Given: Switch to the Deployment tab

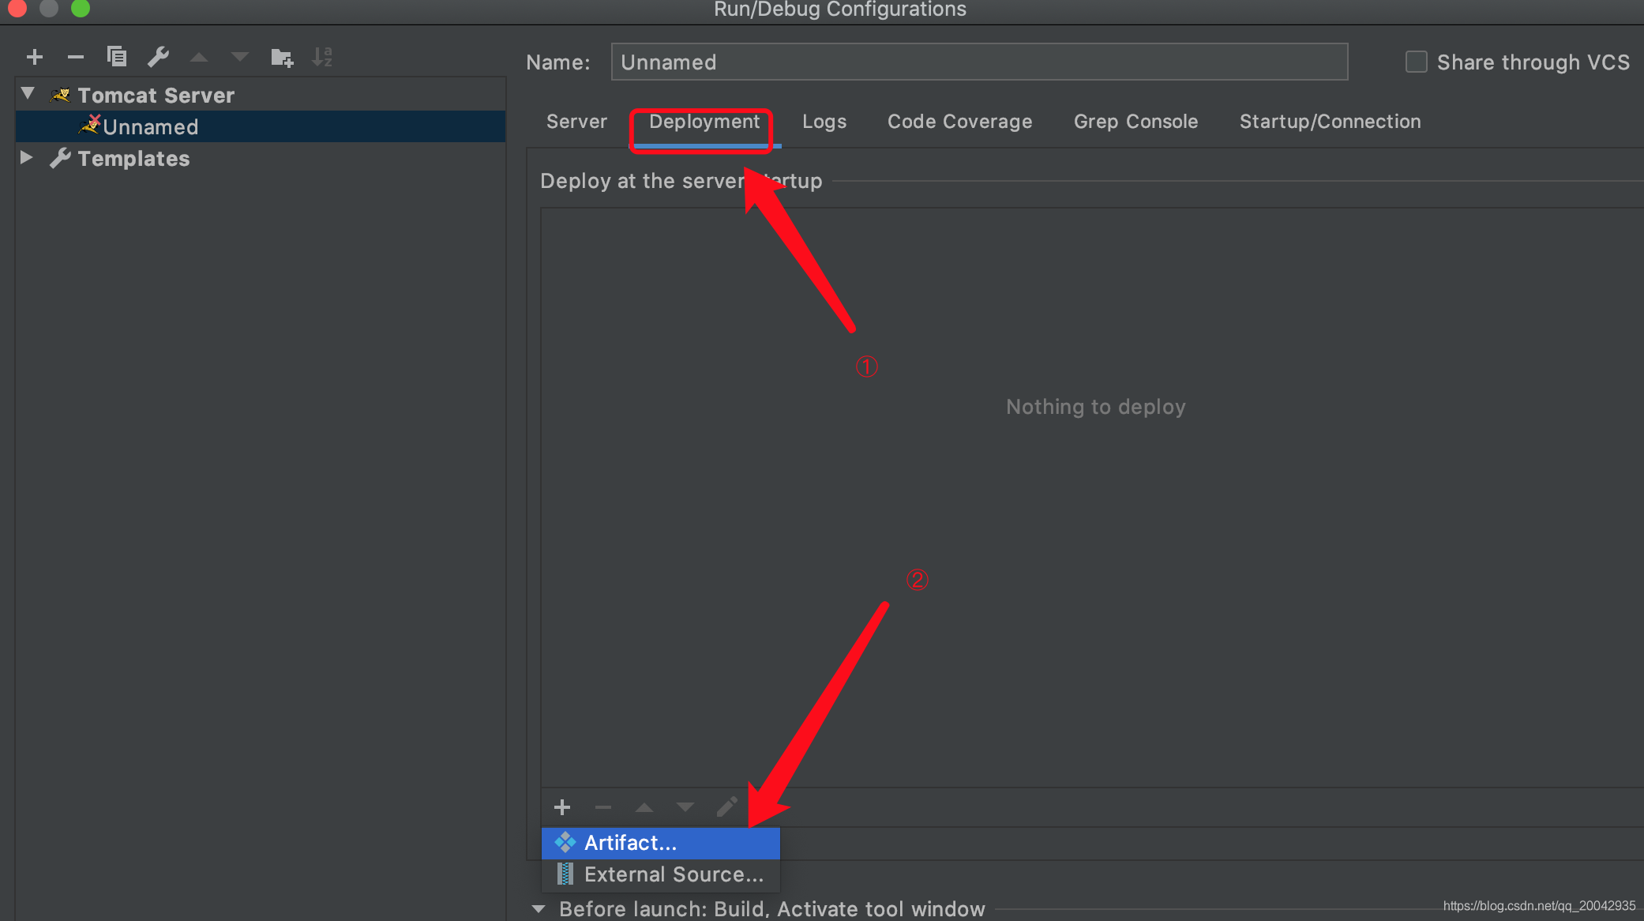Looking at the screenshot, I should pyautogui.click(x=704, y=122).
